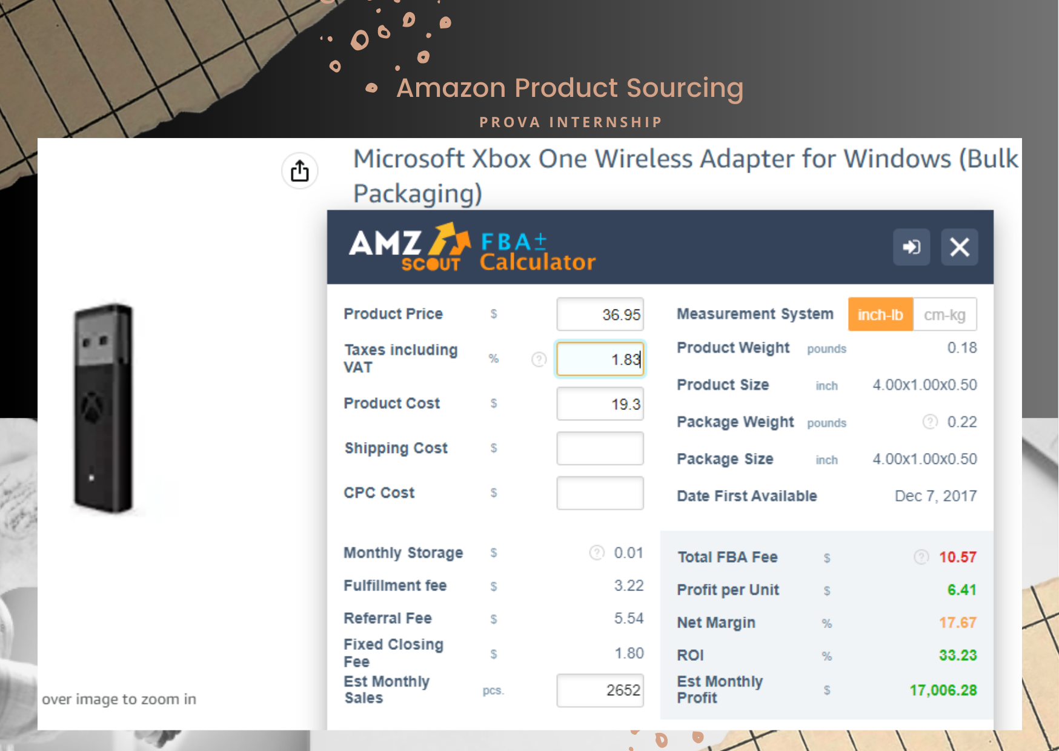Click the Measurement System label
This screenshot has height=751, width=1059.
(x=755, y=314)
